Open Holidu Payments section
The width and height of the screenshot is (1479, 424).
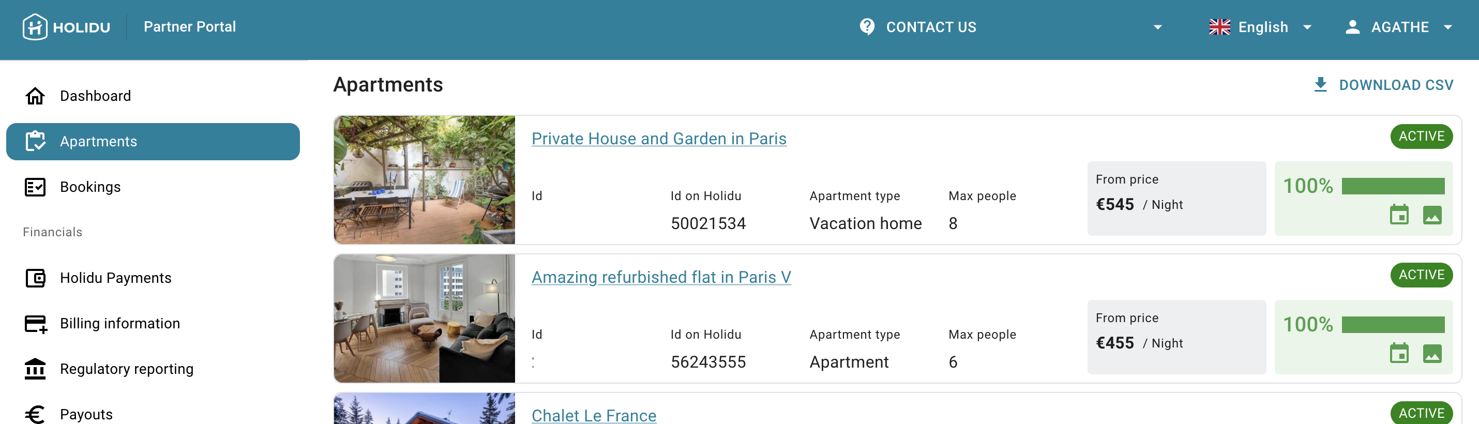pos(115,278)
